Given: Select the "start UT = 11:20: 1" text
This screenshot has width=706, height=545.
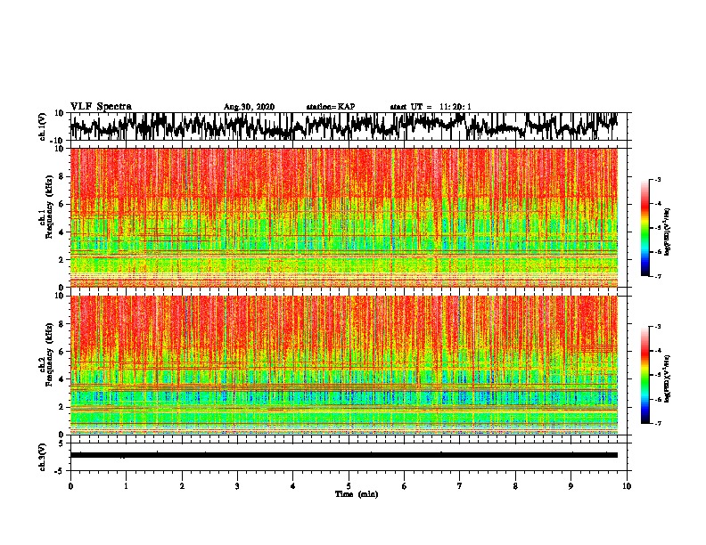Looking at the screenshot, I should pos(431,107).
